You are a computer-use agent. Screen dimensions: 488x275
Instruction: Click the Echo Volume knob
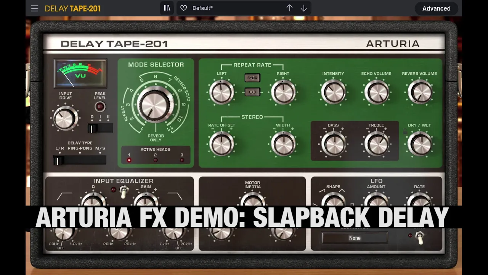point(376,92)
